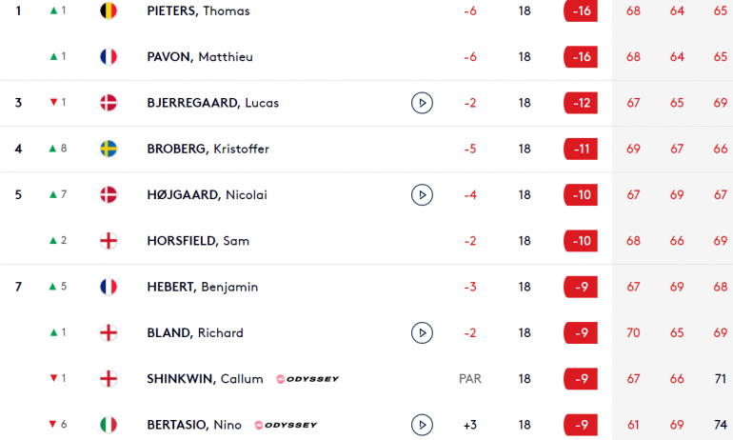Open HEBERT, Benjamin player row
This screenshot has width=733, height=440.
[366, 287]
